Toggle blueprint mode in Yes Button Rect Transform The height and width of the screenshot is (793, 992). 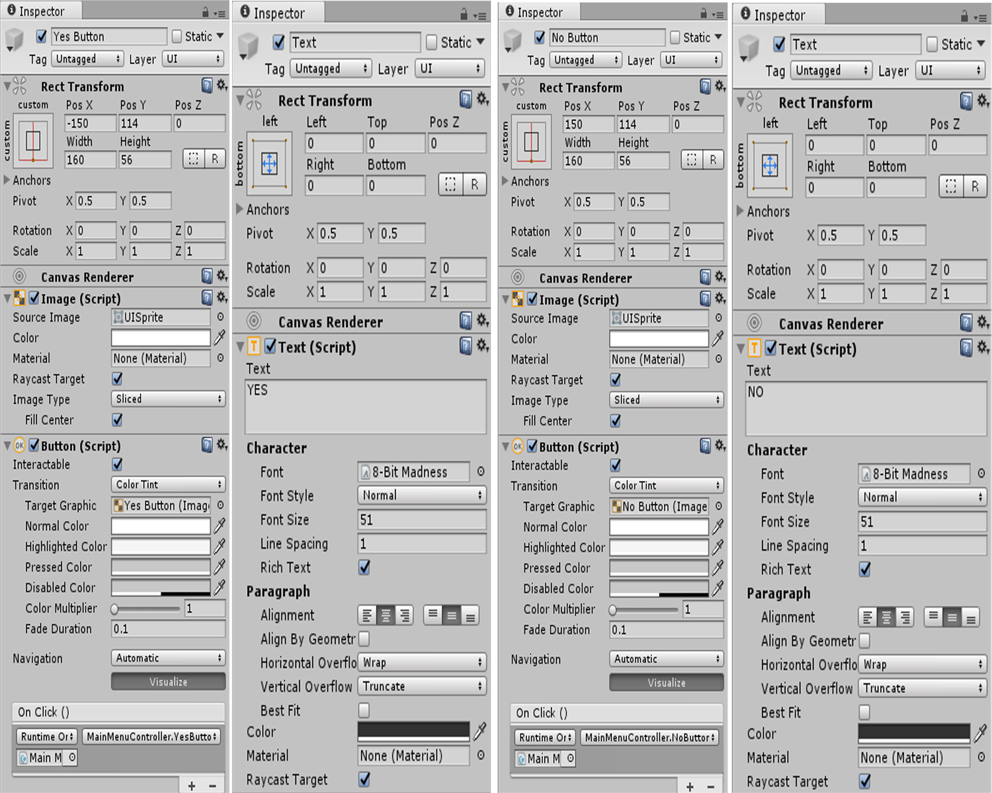193,159
